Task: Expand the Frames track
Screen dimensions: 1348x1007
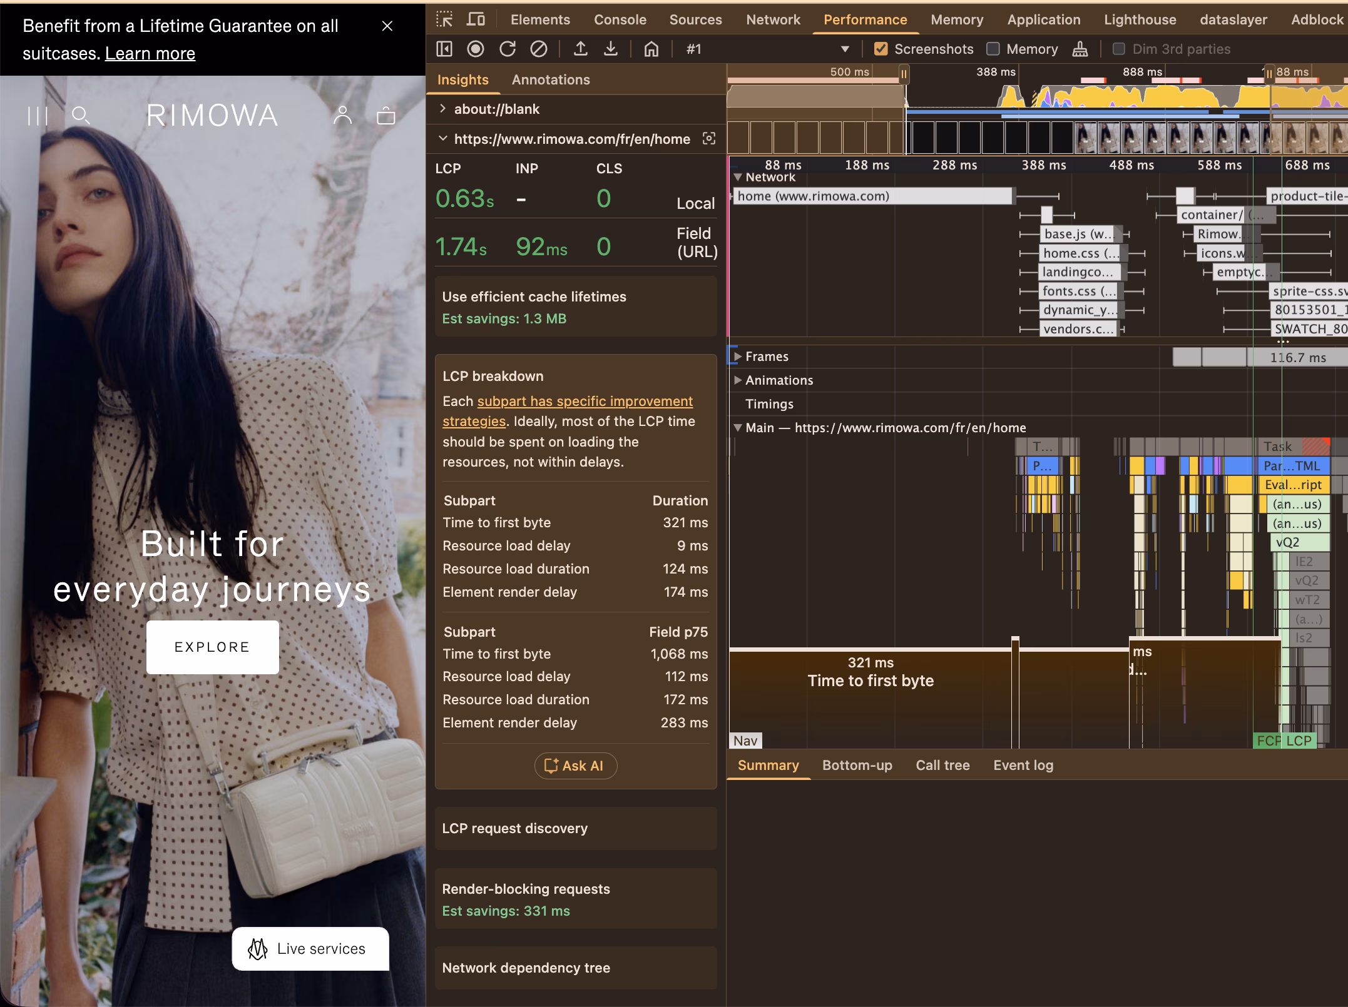Action: coord(738,357)
